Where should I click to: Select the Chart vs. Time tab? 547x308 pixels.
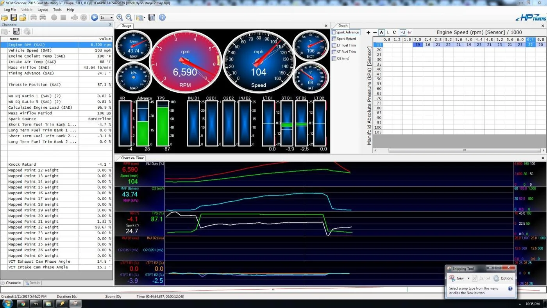pos(132,158)
